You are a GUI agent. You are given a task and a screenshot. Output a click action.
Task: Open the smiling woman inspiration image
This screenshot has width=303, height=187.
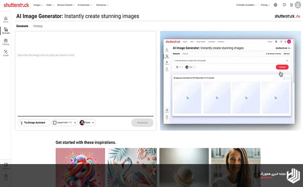236,168
